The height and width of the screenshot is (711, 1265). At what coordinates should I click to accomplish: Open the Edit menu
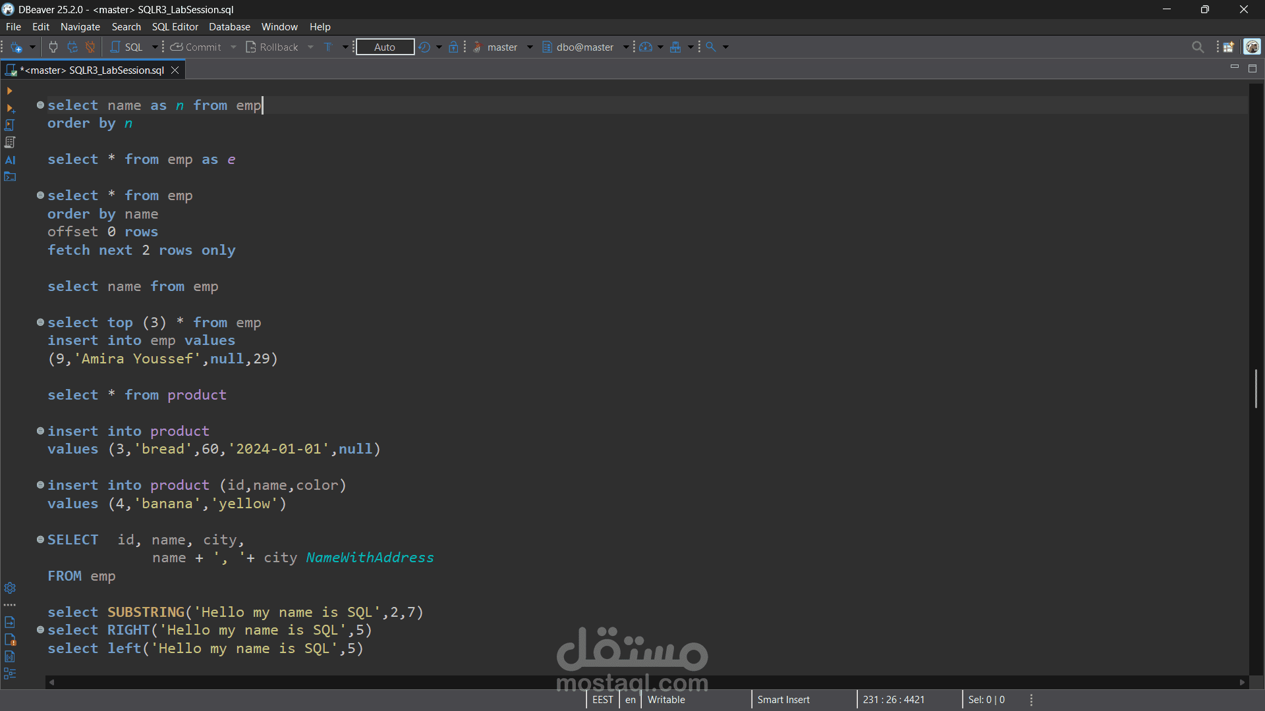(41, 27)
